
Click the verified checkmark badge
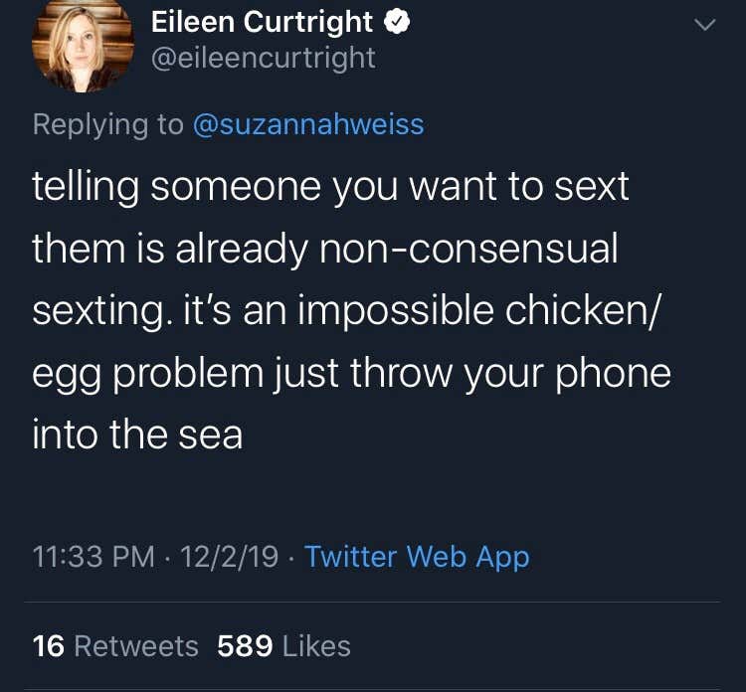(x=397, y=22)
